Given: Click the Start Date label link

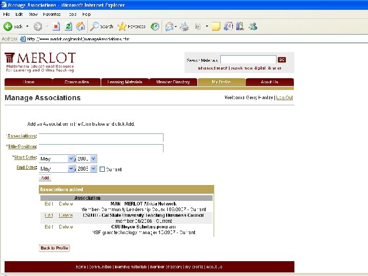Looking at the screenshot, I should coord(25,157).
